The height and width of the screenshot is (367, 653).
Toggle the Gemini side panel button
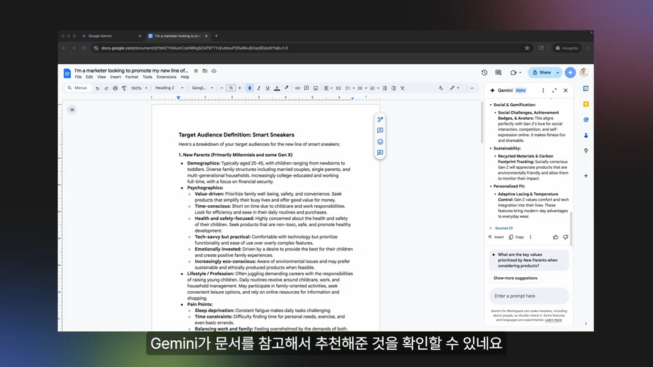tap(570, 73)
